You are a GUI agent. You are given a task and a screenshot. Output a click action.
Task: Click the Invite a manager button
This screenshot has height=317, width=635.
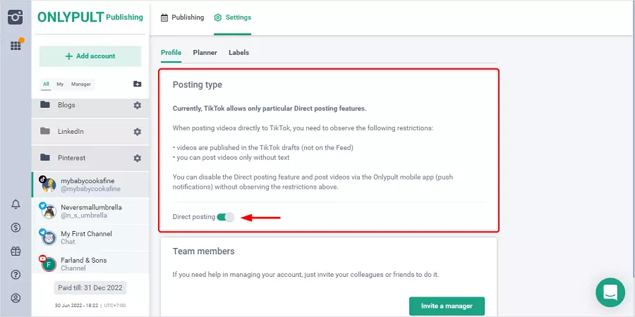click(447, 306)
